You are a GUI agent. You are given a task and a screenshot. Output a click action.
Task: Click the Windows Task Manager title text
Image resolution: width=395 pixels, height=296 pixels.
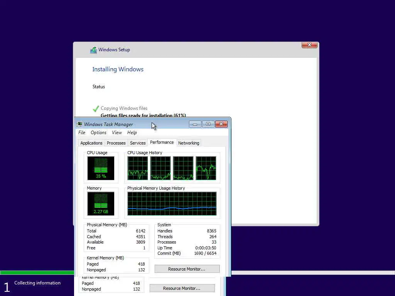tap(108, 124)
